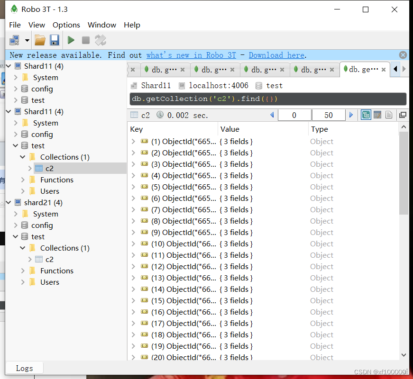Select tree view mode for query results

pyautogui.click(x=366, y=115)
